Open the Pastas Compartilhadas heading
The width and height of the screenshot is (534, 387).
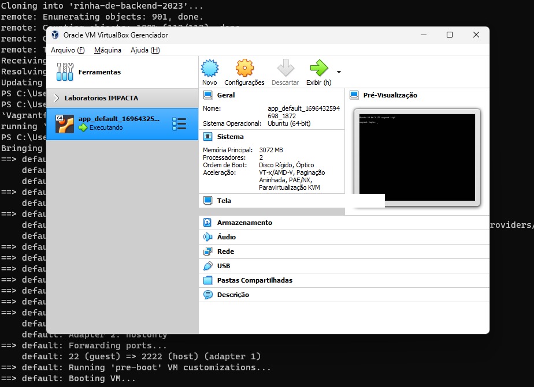click(x=255, y=280)
